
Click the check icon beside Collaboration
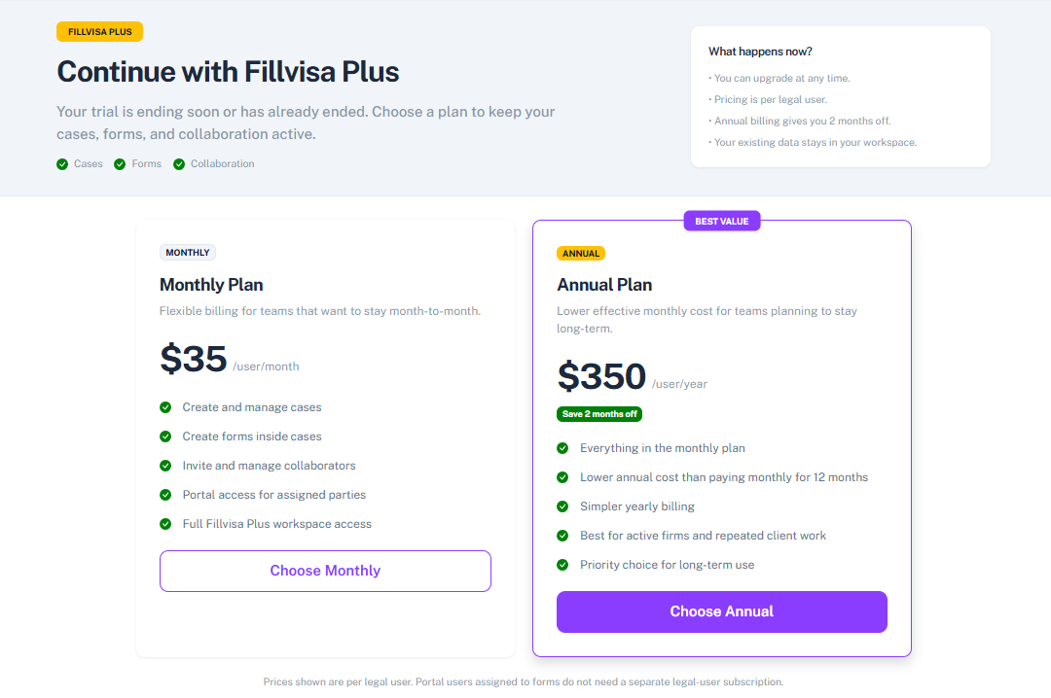(179, 164)
